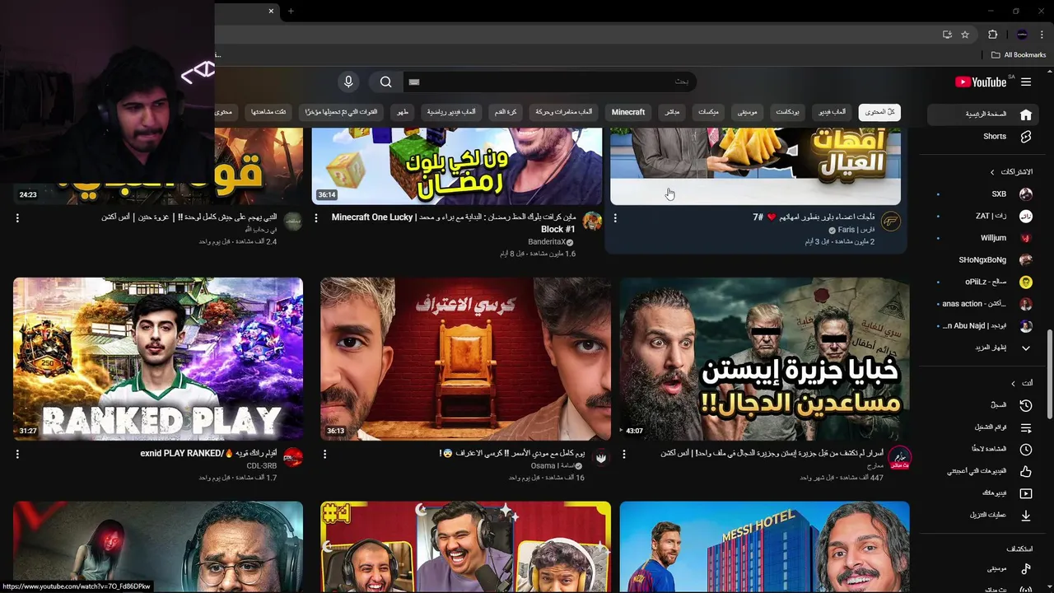
Task: Select the 'كل المحتوى' All chip
Action: (x=879, y=112)
